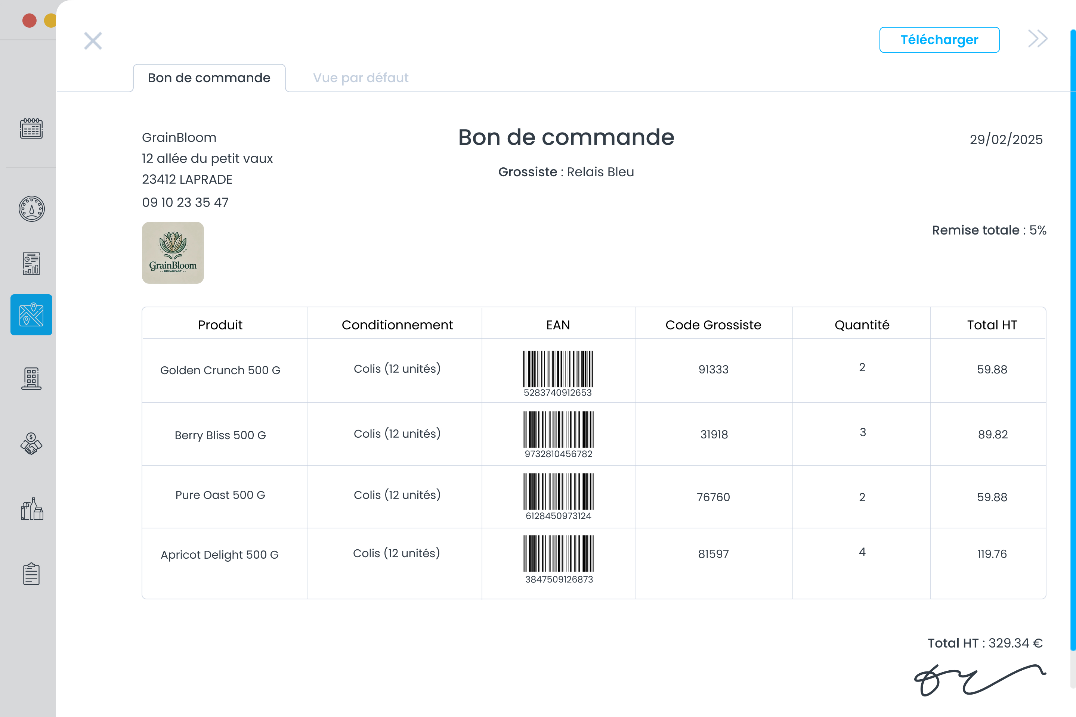This screenshot has height=717, width=1076.
Task: Select the Apricot Delight quantity cell
Action: pos(862,552)
